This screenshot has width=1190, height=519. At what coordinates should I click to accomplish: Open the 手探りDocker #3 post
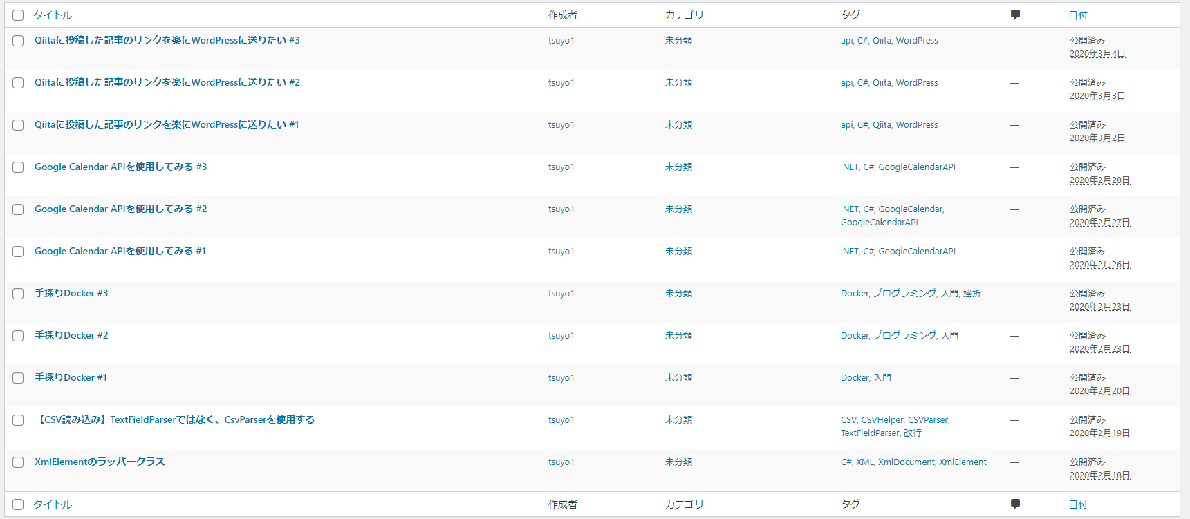pyautogui.click(x=71, y=293)
